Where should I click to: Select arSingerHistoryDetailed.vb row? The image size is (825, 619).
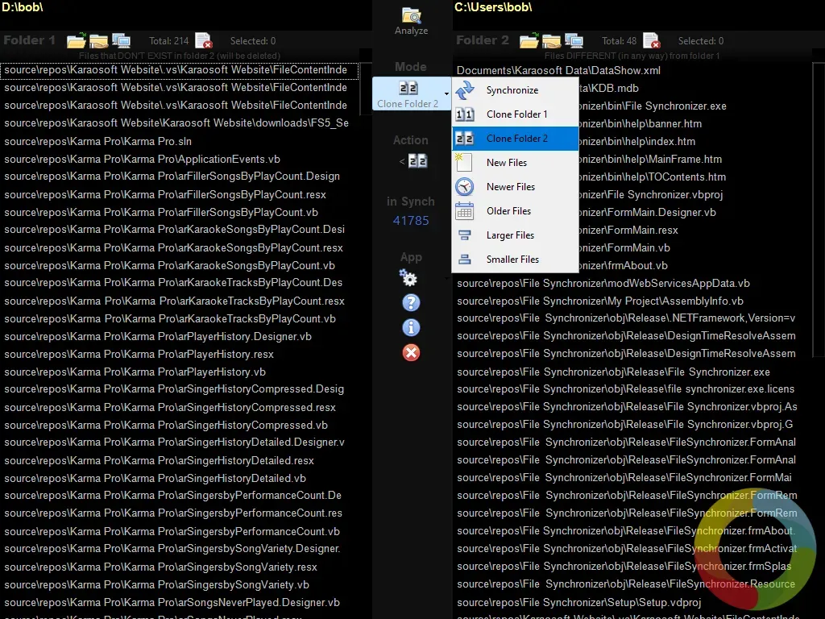(179, 478)
